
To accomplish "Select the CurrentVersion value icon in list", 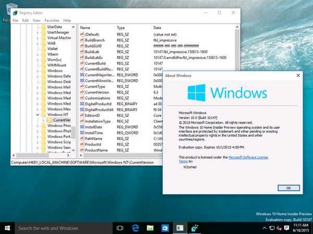I will point(82,93).
